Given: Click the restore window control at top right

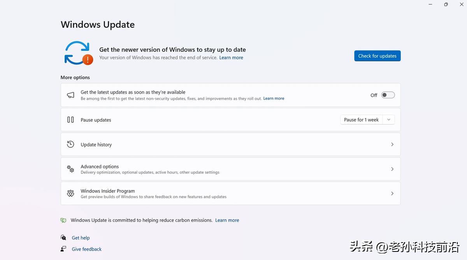Looking at the screenshot, I should [446, 4].
